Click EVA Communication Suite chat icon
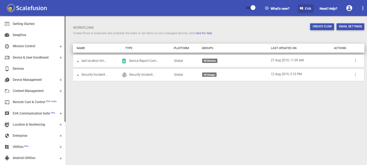 click(7, 113)
